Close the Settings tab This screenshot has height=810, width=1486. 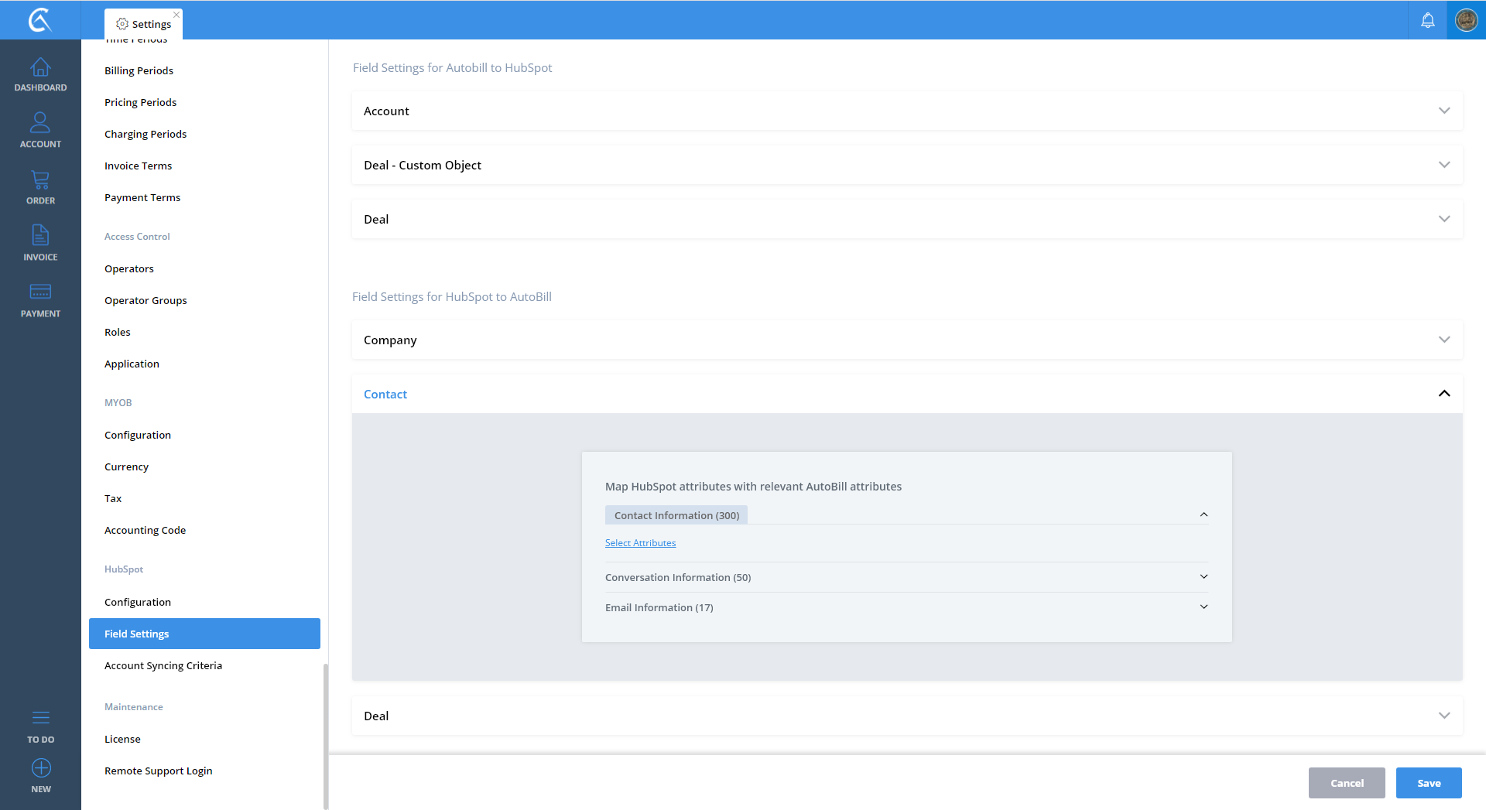176,15
